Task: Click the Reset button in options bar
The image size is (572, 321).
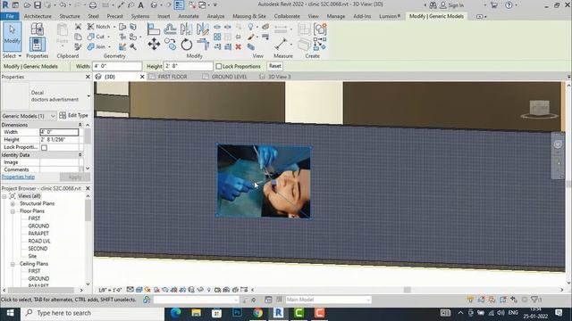Action: [275, 66]
